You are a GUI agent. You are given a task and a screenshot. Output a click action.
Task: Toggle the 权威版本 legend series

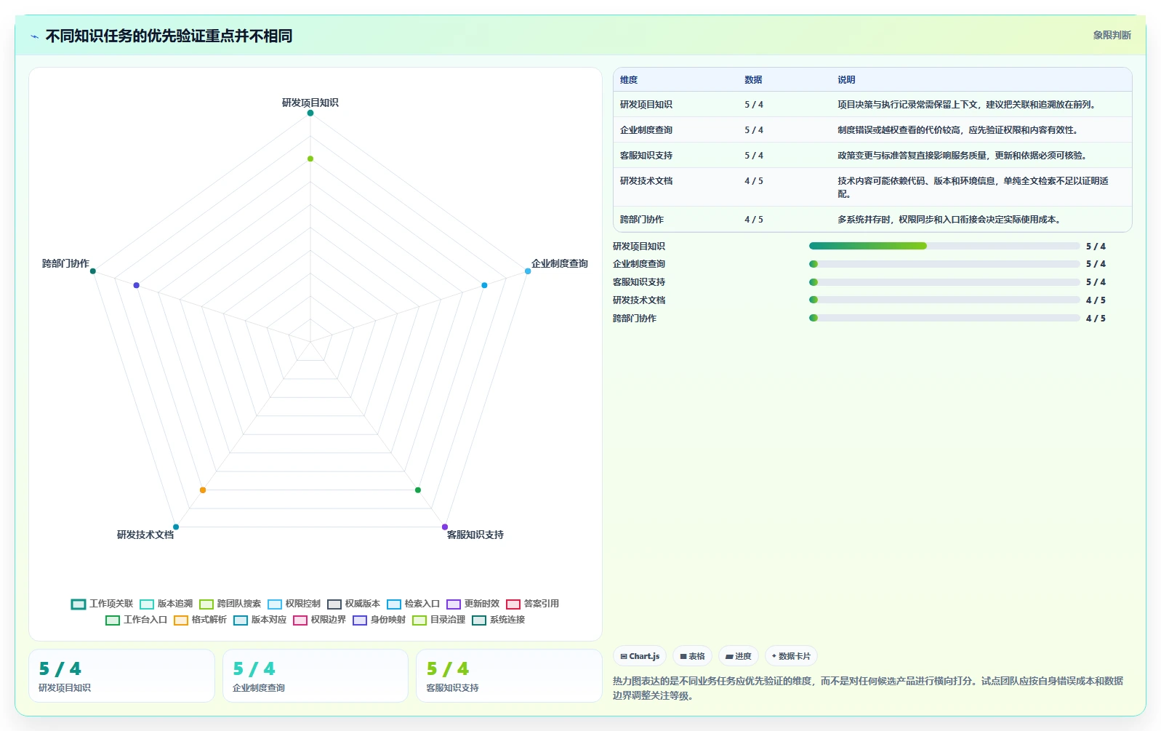pos(354,604)
